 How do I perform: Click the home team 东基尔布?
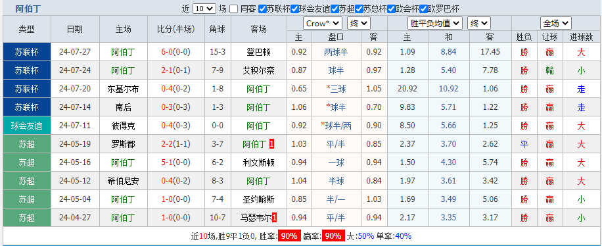[x=124, y=89]
